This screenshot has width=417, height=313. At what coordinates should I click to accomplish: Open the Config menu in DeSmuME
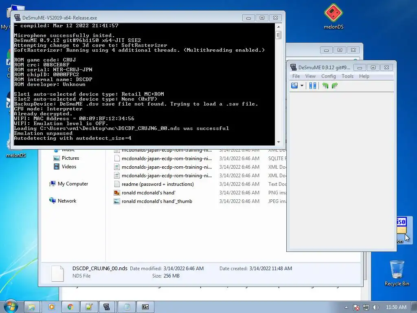[329, 76]
